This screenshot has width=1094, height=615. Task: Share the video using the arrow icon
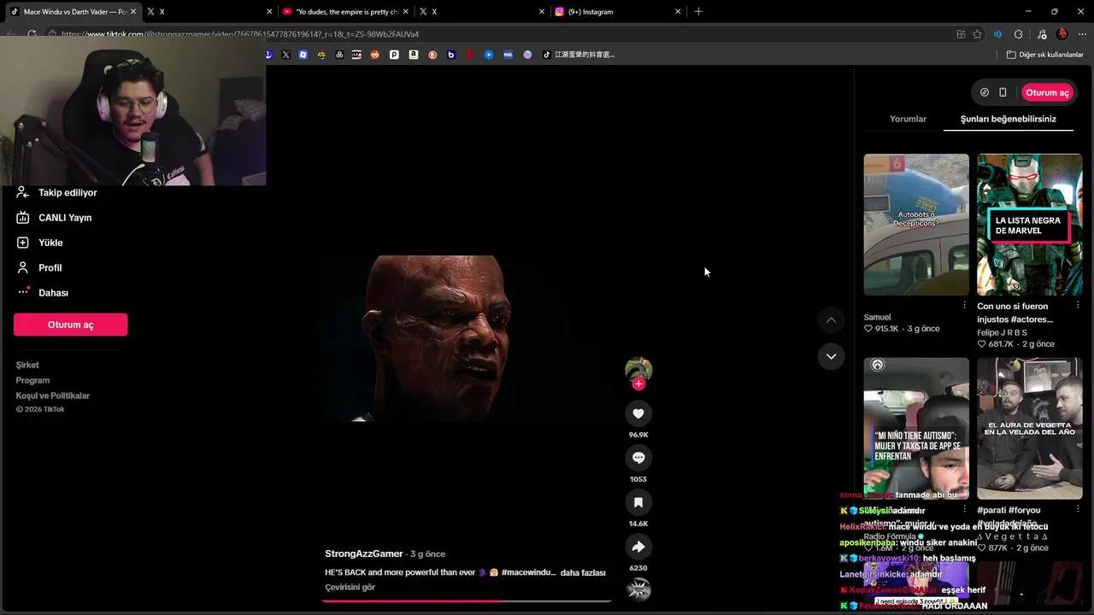pos(638,547)
